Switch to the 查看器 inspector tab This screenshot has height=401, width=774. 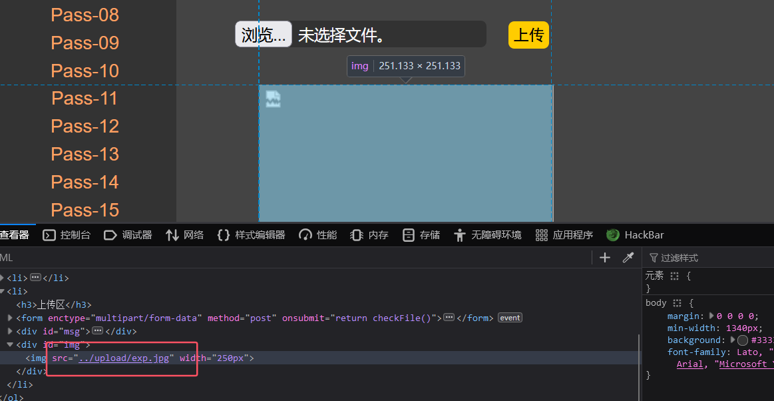(x=15, y=235)
